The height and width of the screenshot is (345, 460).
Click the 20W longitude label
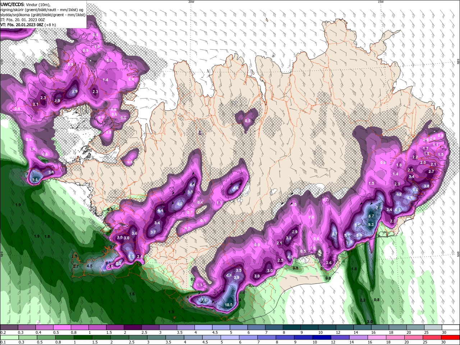[x=191, y=2]
